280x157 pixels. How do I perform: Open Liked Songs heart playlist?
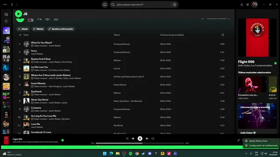pyautogui.click(x=6, y=31)
